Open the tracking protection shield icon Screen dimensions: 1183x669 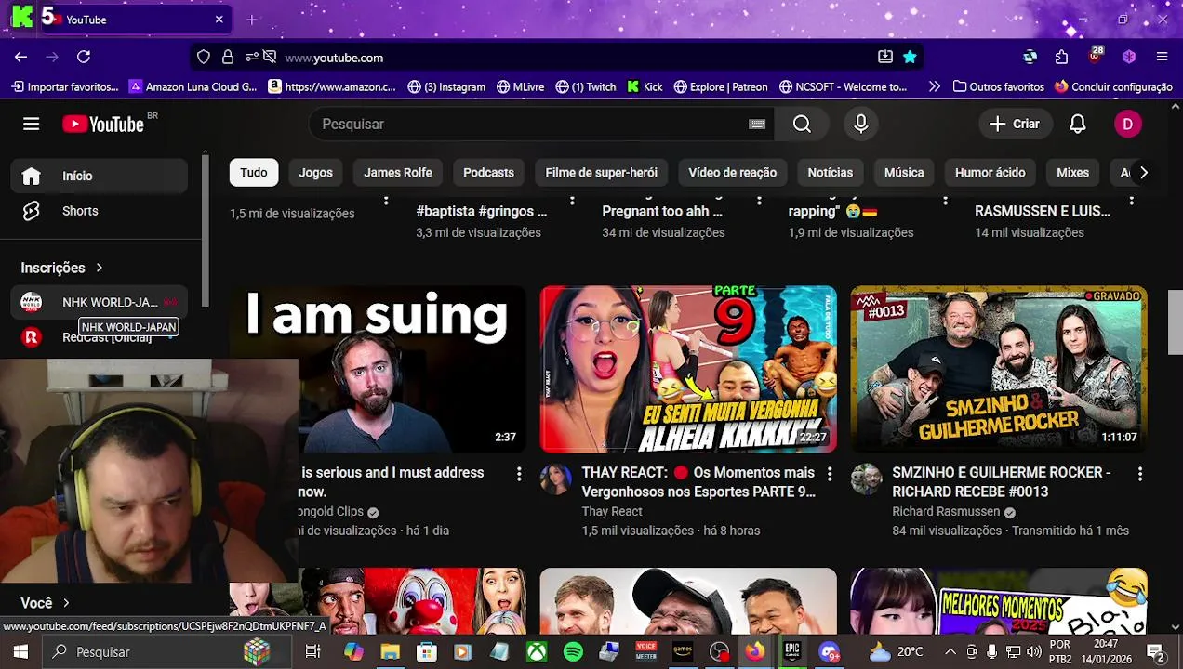coord(203,57)
